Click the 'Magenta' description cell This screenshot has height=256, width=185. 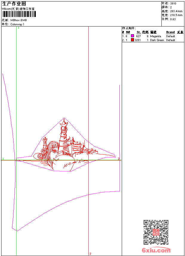click(x=155, y=36)
